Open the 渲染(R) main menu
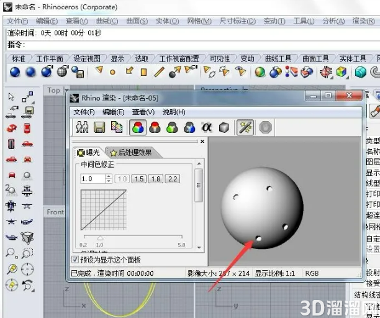 (363, 21)
